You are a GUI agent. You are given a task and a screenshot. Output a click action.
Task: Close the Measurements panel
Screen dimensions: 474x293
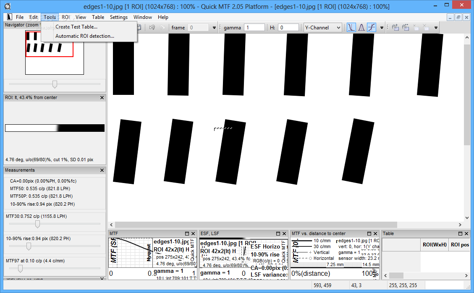[x=102, y=170]
